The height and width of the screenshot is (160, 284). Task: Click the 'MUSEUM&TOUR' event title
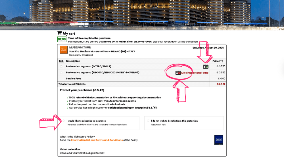[80, 47]
